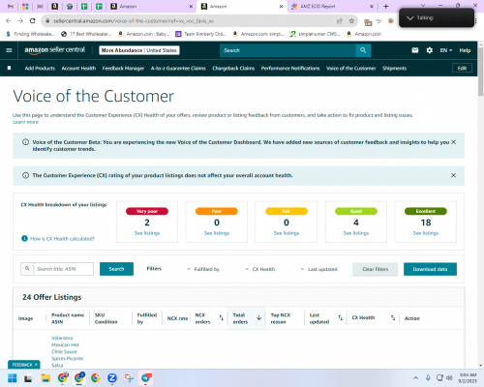
Task: Expand the Fulfilled by filter
Action: coord(203,269)
